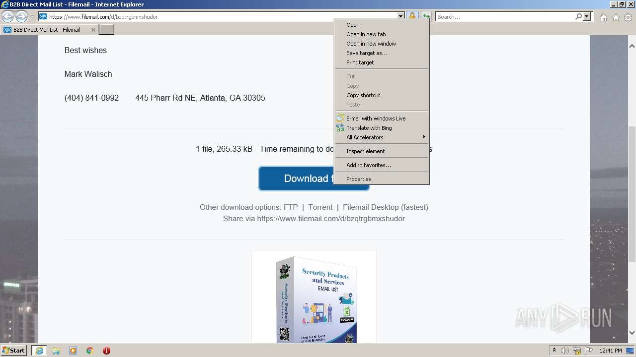Show hidden system tray icons
This screenshot has height=357, width=636.
point(554,351)
